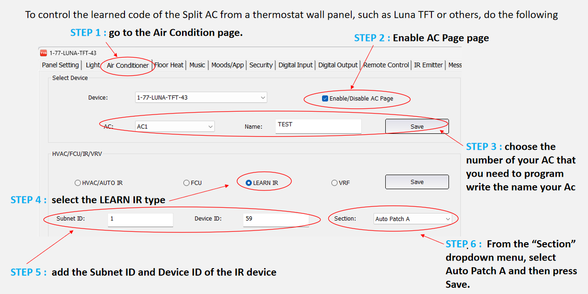Screen dimensions: 588x294
Task: Click Save button next to Name field
Action: [417, 126]
